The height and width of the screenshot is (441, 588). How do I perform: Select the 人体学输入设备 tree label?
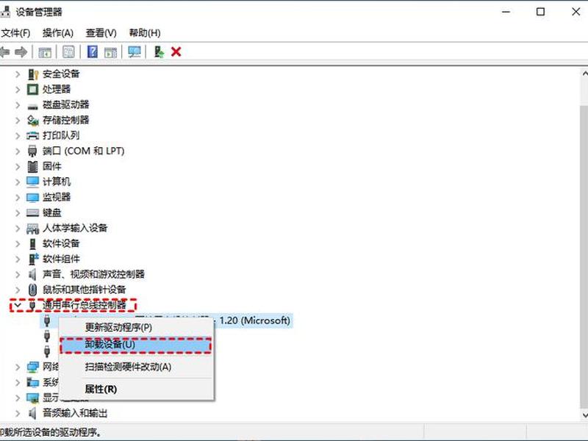(75, 228)
